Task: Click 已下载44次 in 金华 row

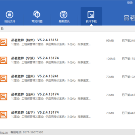Action: point(129,113)
